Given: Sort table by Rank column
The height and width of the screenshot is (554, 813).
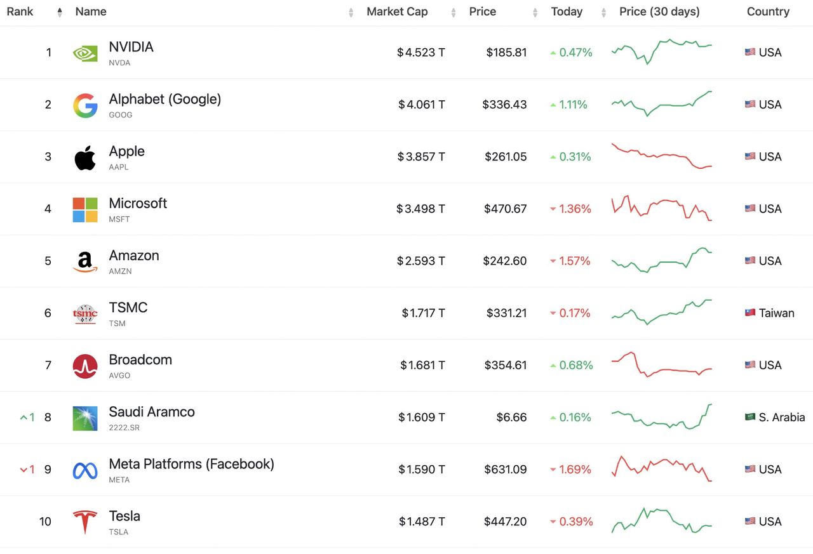Looking at the screenshot, I should 20,11.
